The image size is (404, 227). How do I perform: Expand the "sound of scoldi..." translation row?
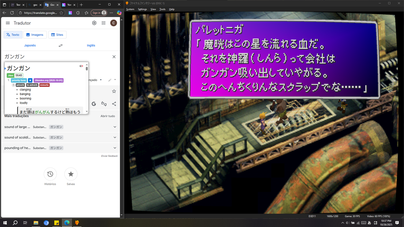click(115, 138)
